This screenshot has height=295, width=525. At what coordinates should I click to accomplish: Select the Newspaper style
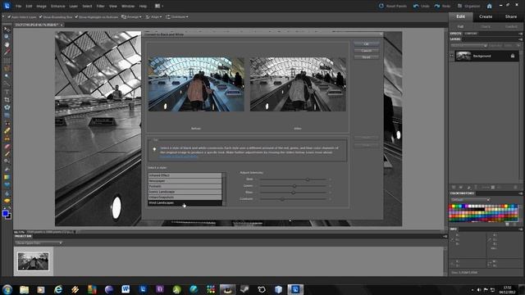[x=185, y=180]
